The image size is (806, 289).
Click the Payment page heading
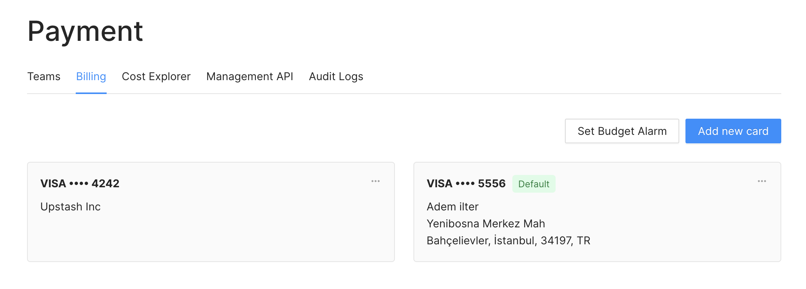tap(85, 31)
